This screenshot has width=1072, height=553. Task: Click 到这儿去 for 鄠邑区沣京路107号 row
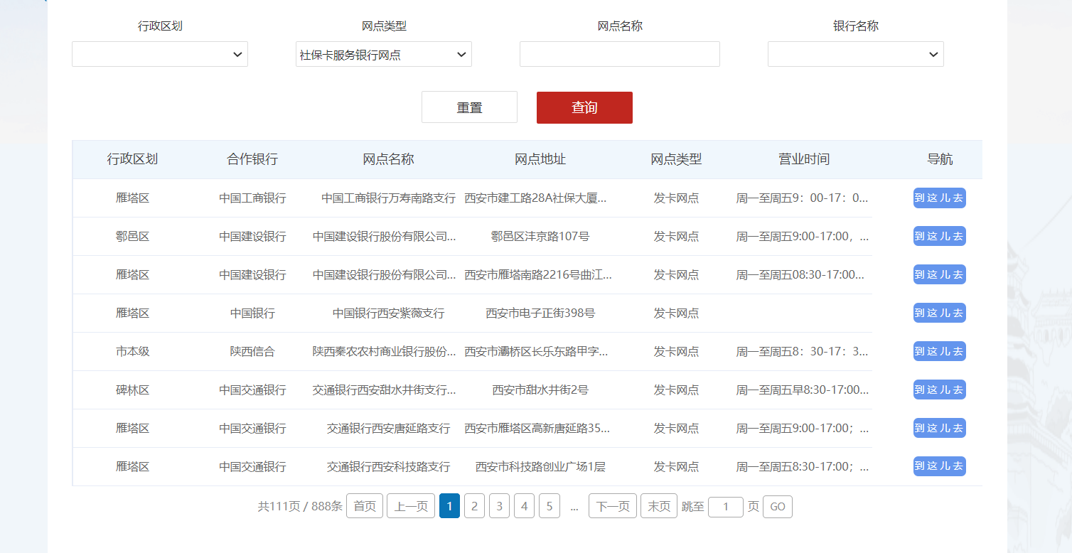[939, 236]
